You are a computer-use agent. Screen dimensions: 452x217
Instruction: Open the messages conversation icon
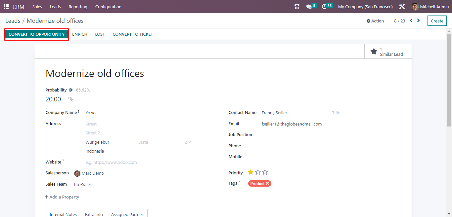309,6
